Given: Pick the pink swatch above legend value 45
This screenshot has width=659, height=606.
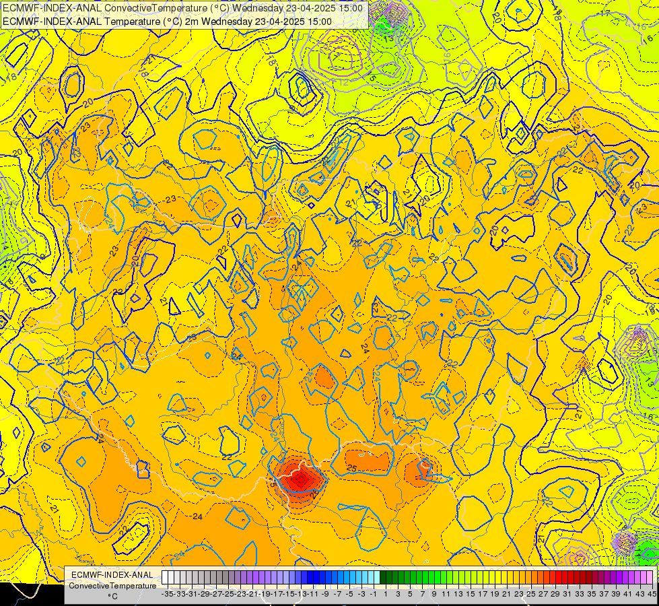Looking at the screenshot, I should (650, 578).
